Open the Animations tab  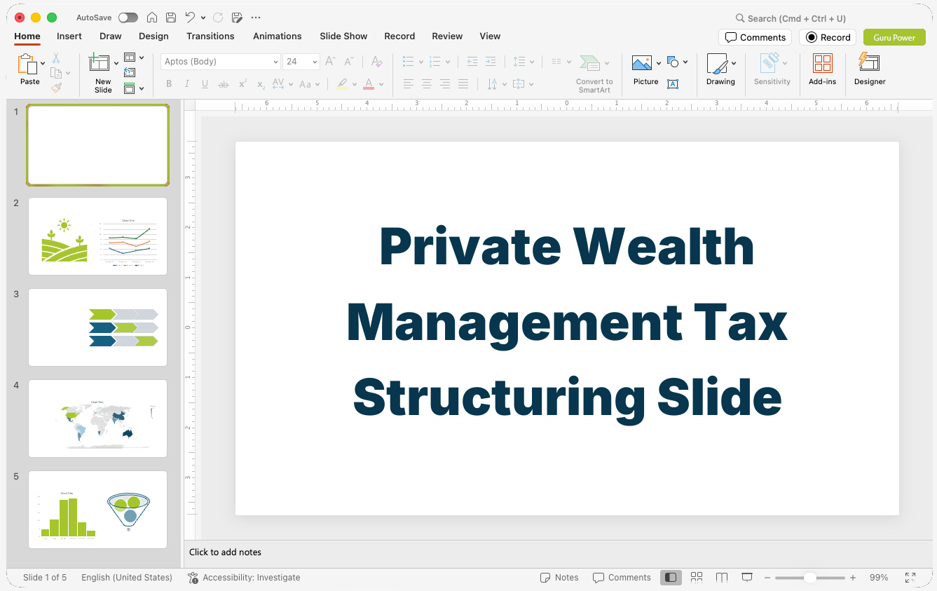(278, 36)
